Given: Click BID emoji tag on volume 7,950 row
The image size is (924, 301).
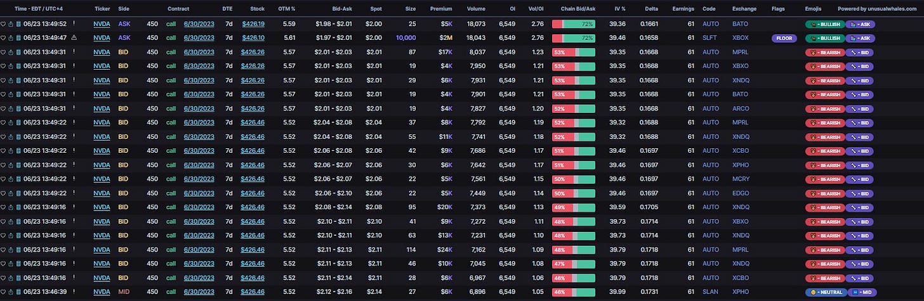Looking at the screenshot, I should coord(860,66).
